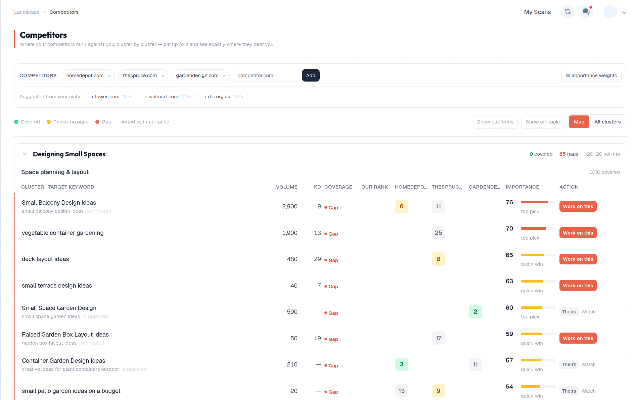Open Small Balcony Design Ideas cluster
This screenshot has width=633, height=400.
tap(59, 203)
